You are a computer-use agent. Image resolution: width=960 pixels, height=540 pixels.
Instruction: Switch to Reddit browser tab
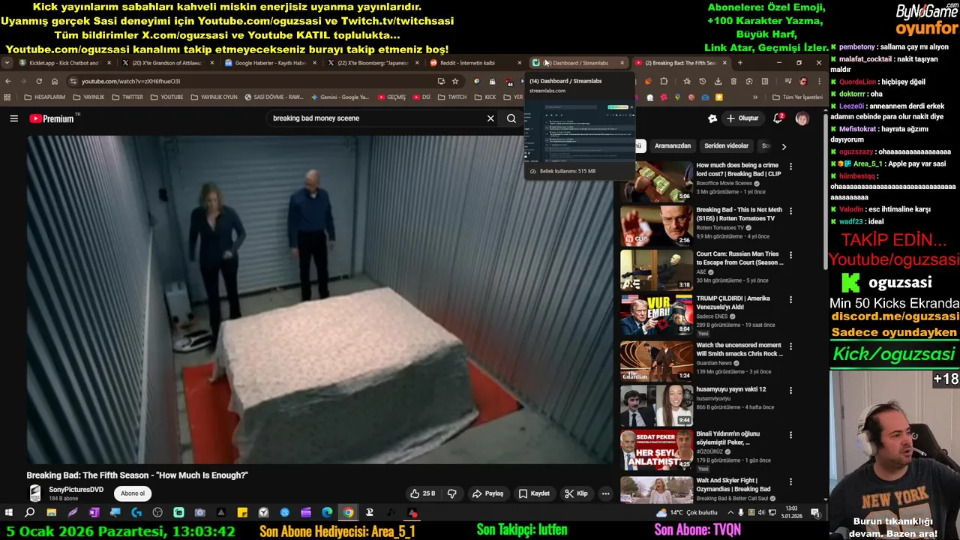(476, 63)
